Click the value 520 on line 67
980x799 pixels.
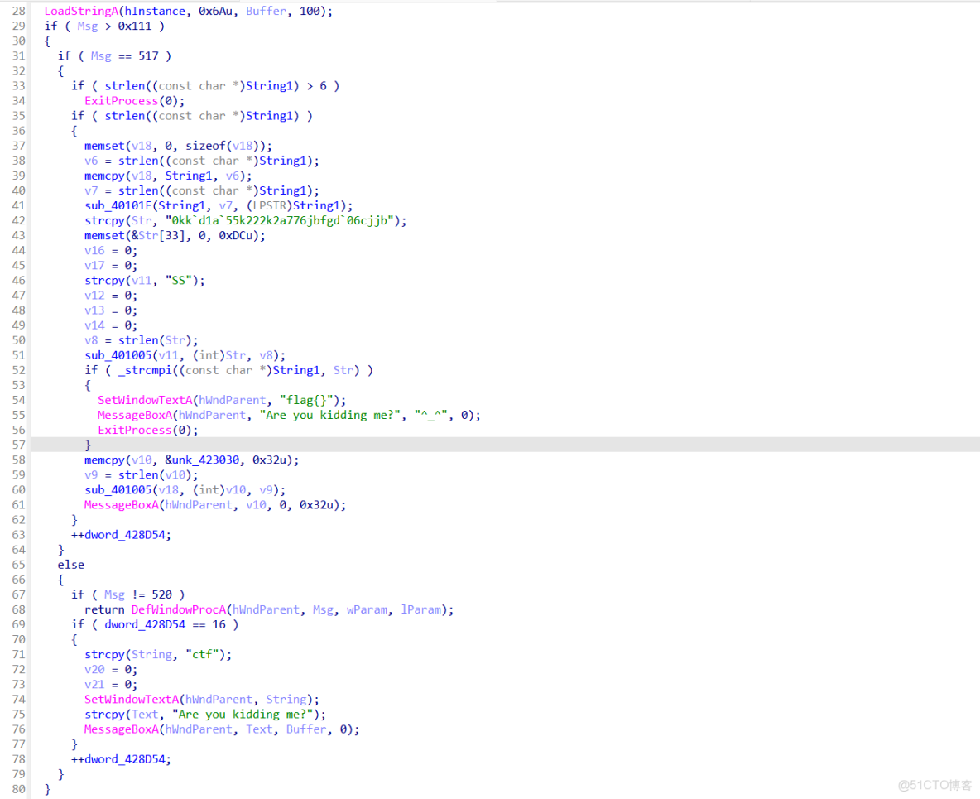[161, 595]
